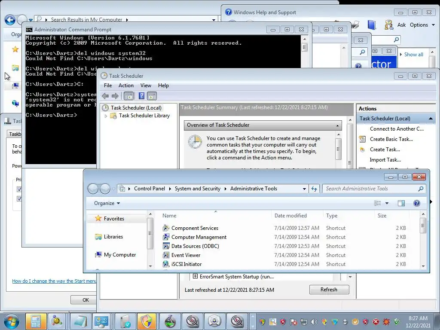Click Connect to Another Computer action

tap(397, 129)
